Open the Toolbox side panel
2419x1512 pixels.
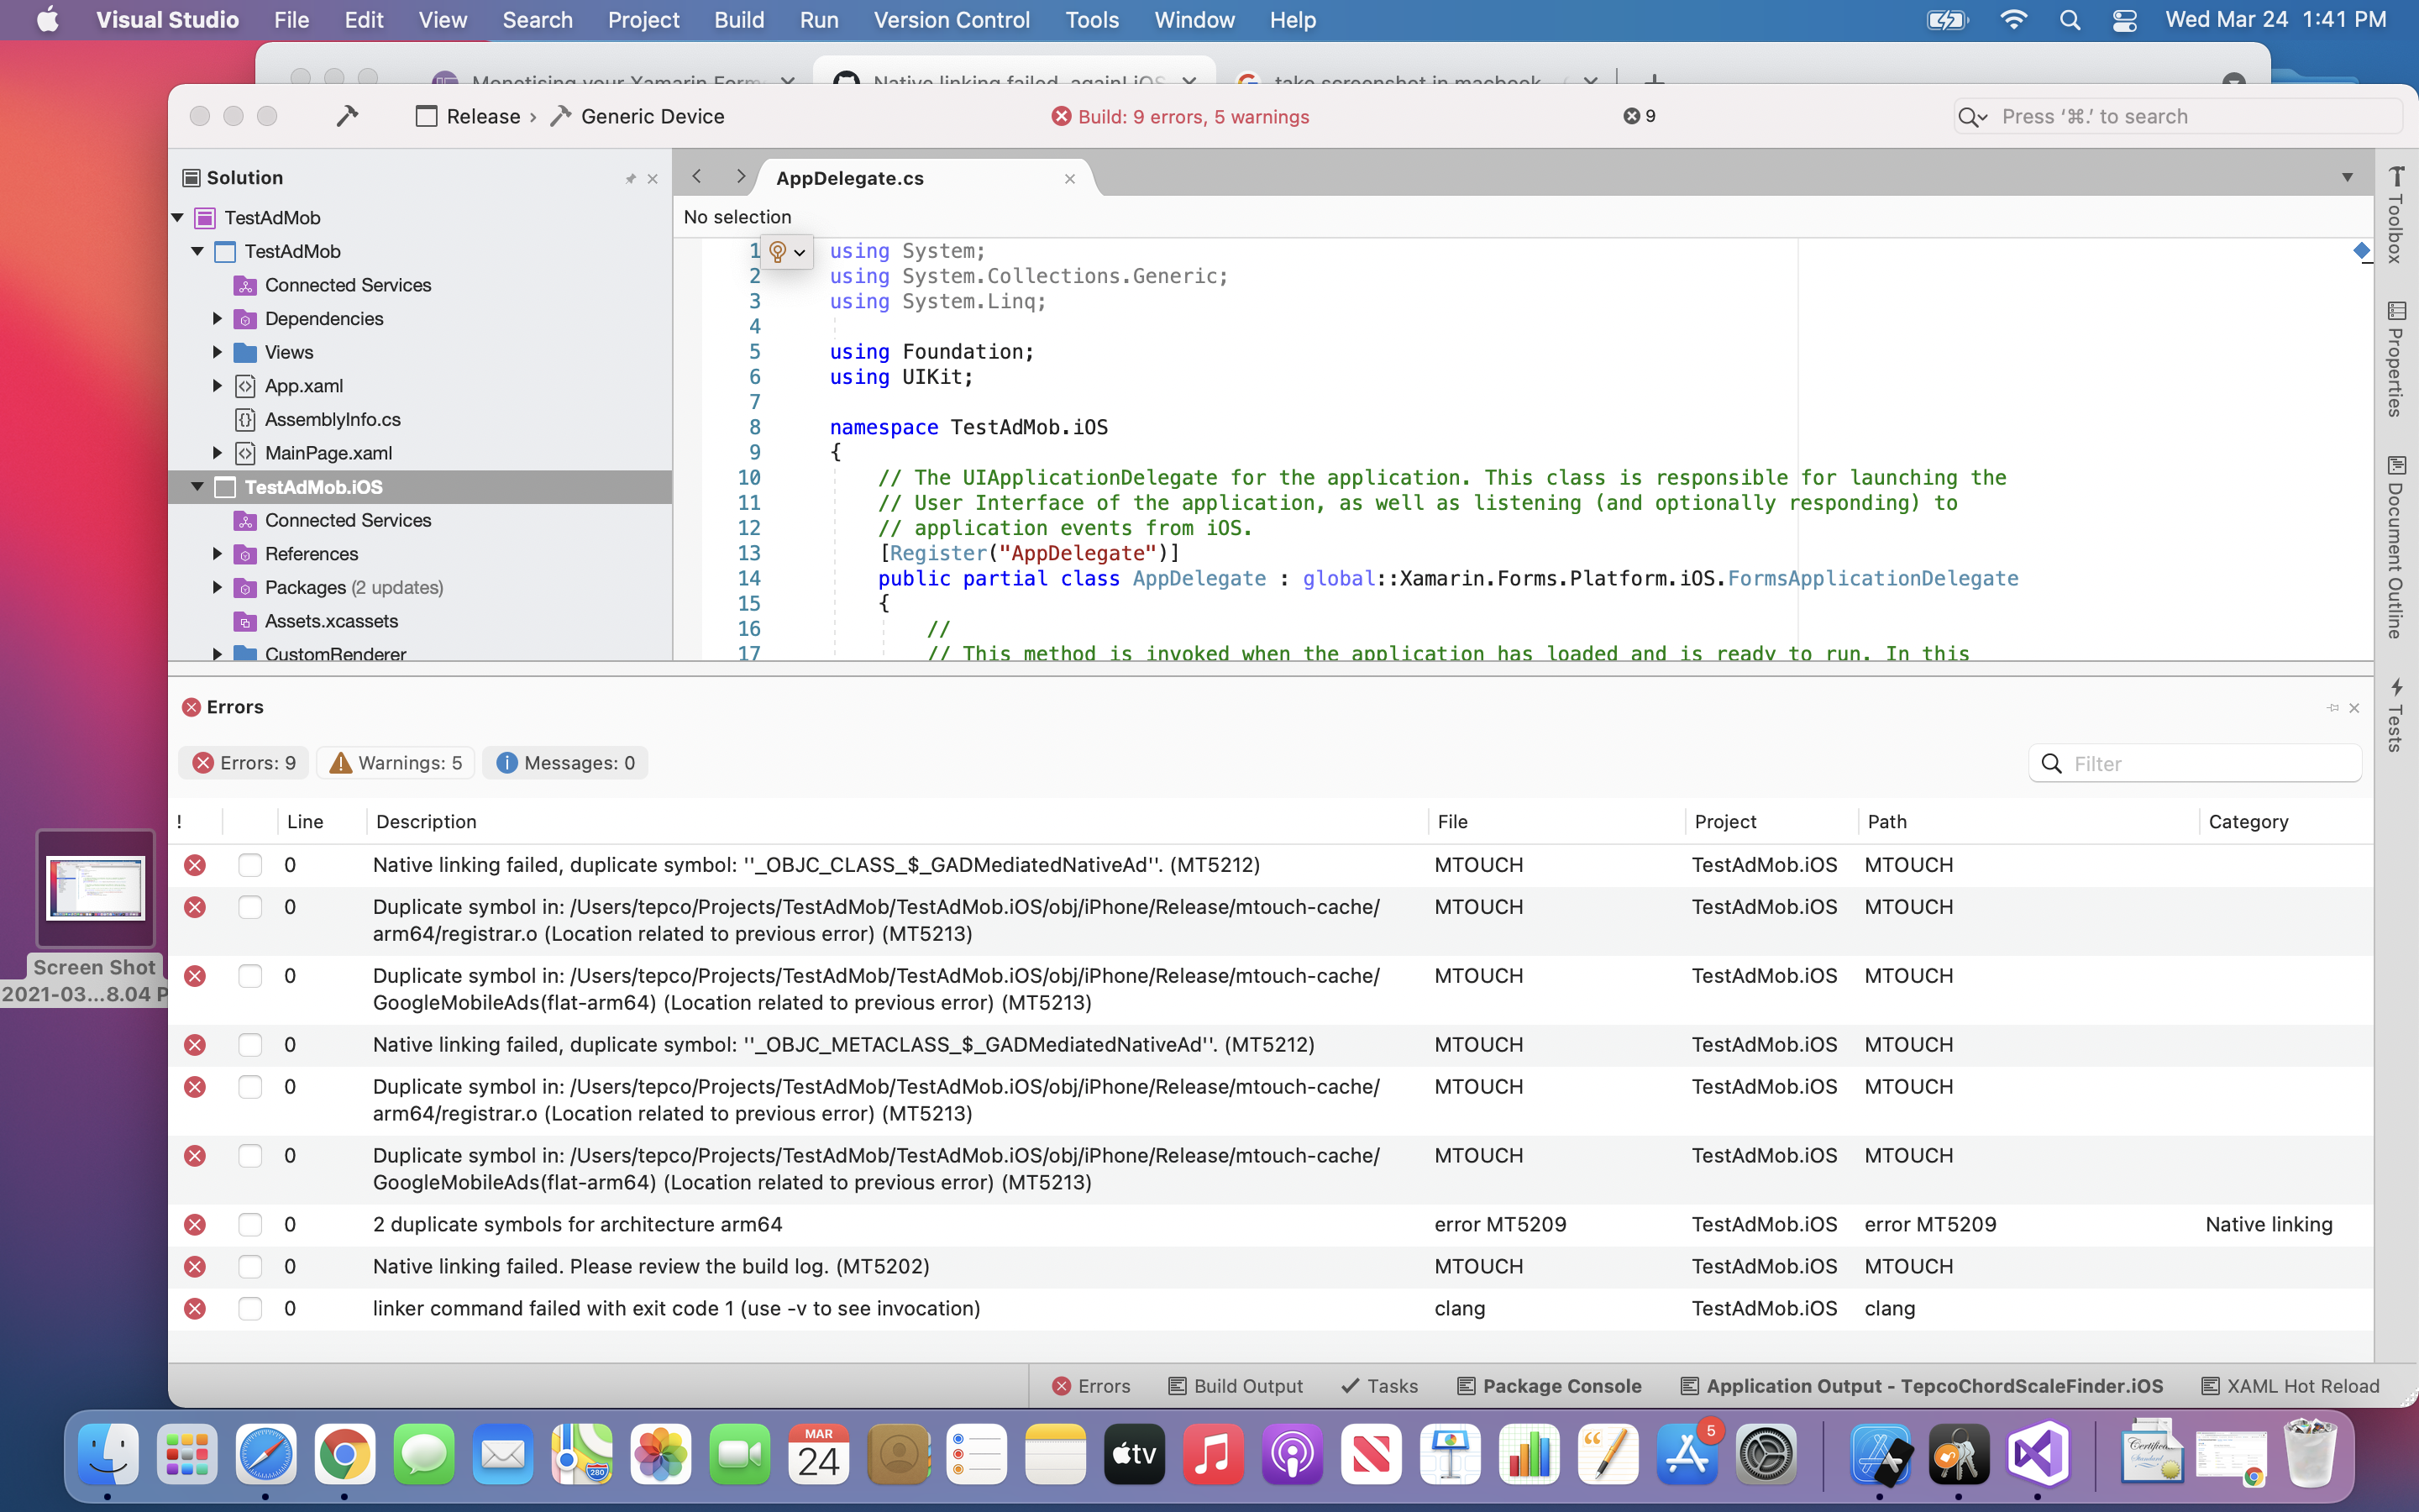(x=2396, y=214)
